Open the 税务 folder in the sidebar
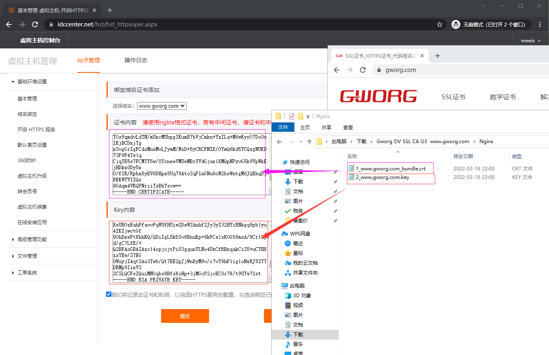This screenshot has width=549, height=355. (x=298, y=211)
